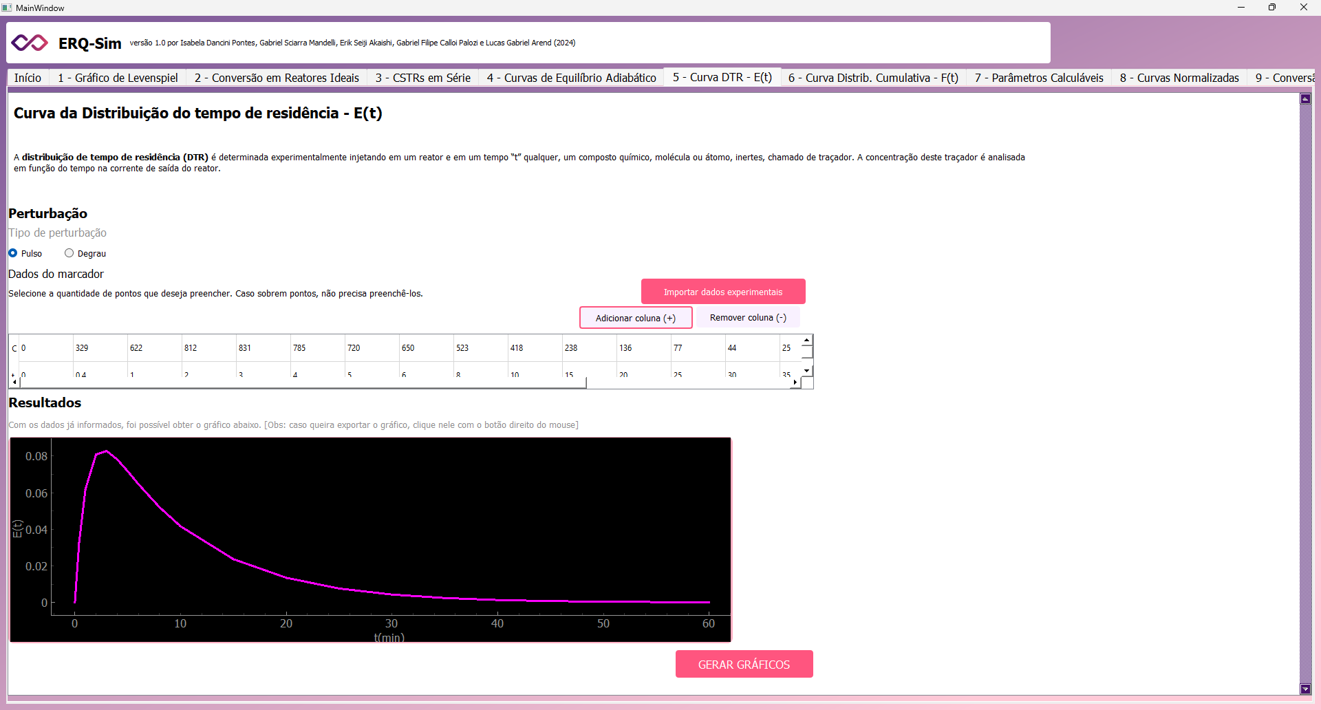Click the table cell containing 831
Screen dimensions: 1321x710
coord(262,348)
